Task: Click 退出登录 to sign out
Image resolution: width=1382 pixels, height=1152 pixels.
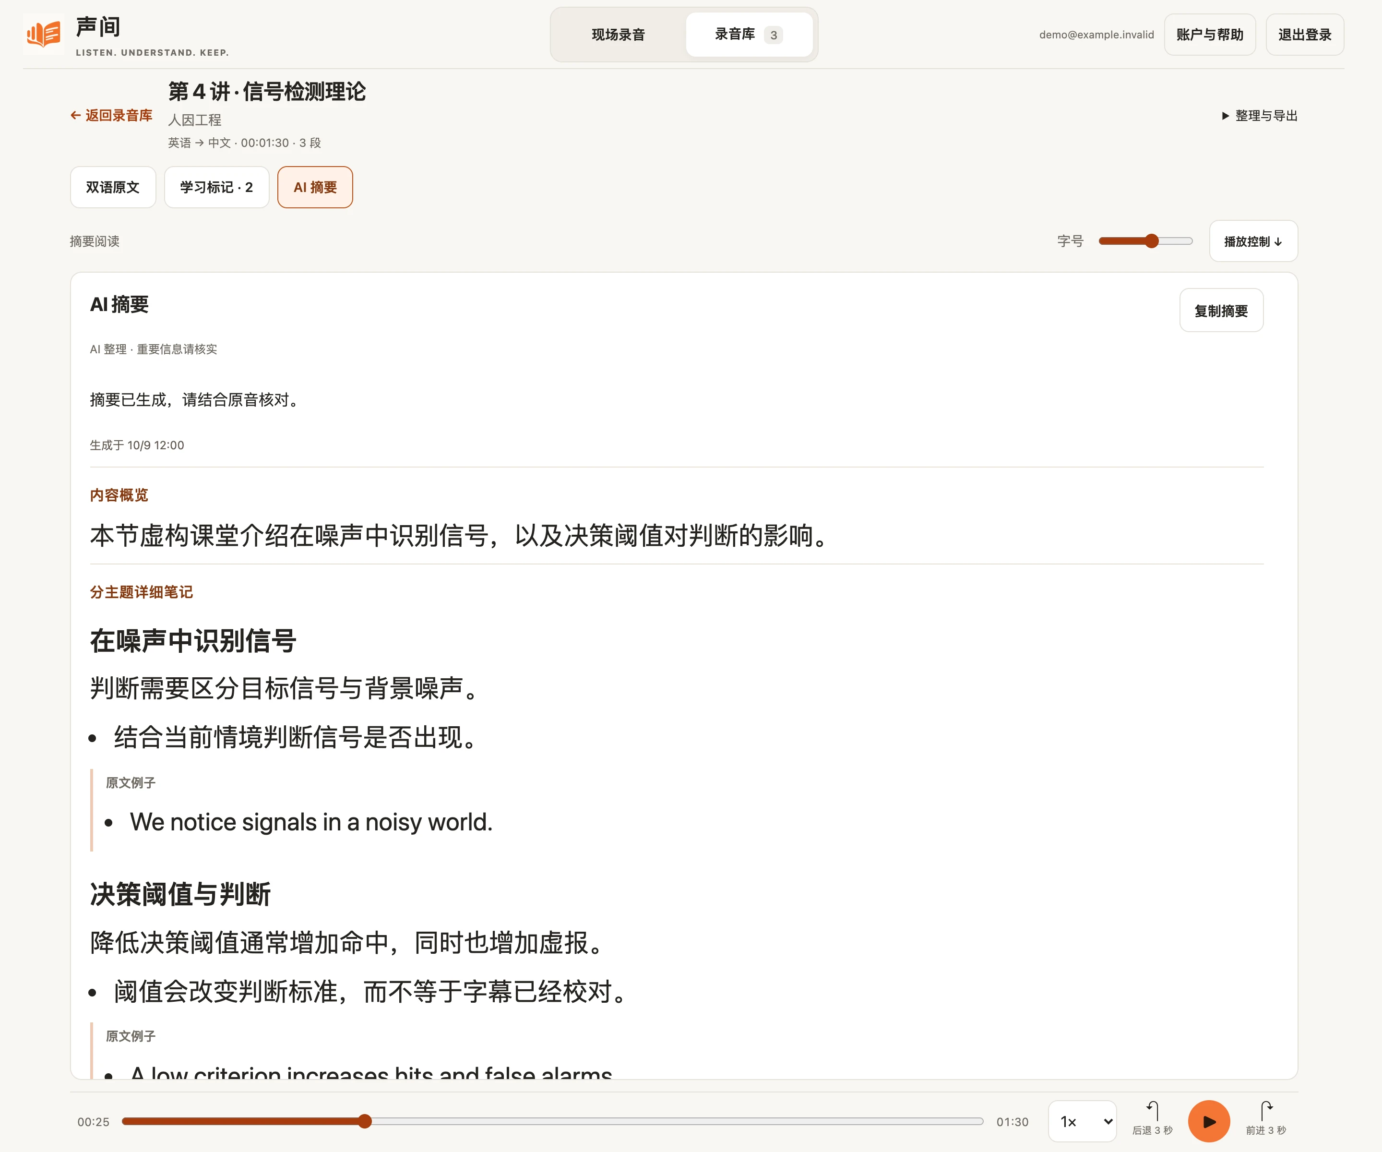Action: (x=1305, y=35)
